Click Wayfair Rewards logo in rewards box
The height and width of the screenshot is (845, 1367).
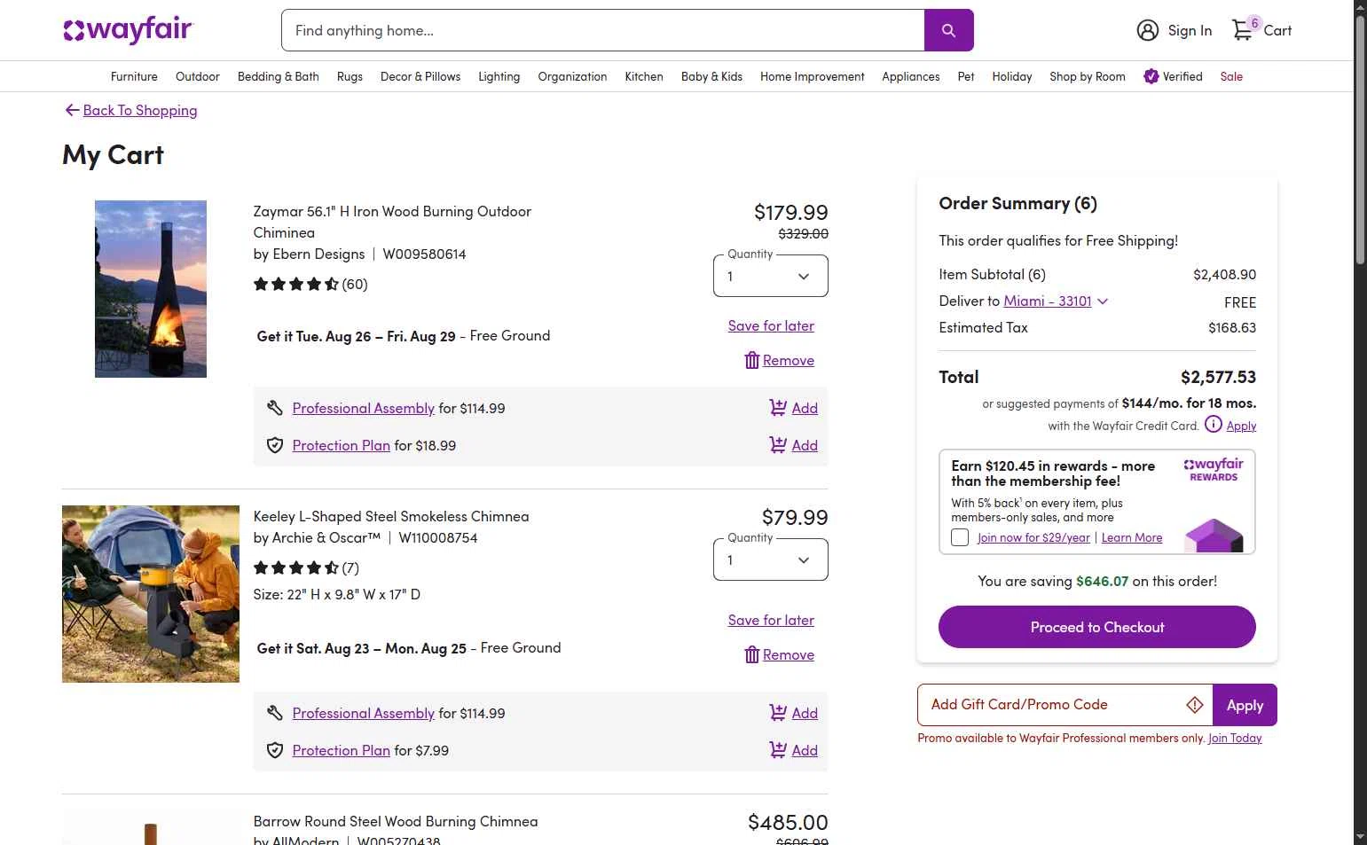pos(1214,469)
